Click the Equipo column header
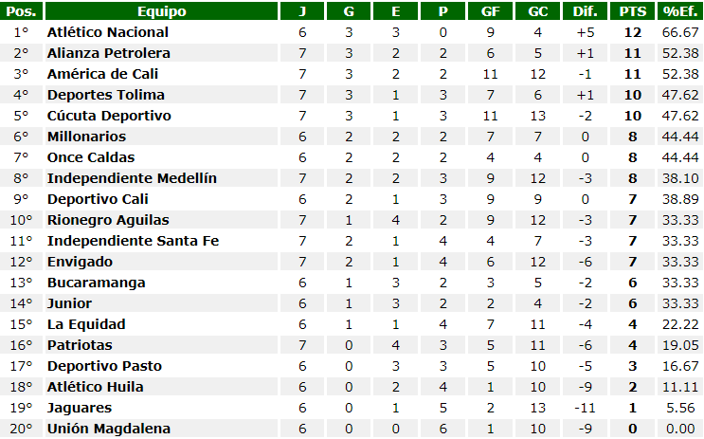 (x=161, y=11)
